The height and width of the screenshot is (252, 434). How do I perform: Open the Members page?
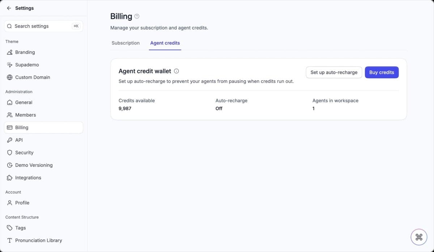43,115
